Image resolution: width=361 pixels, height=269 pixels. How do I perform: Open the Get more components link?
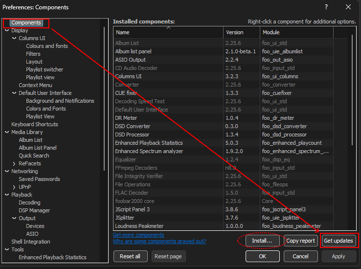click(x=138, y=235)
